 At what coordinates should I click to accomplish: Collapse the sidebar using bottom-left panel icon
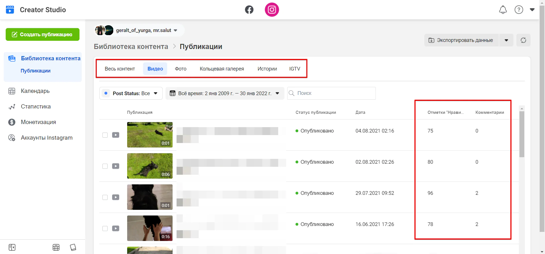[12, 247]
